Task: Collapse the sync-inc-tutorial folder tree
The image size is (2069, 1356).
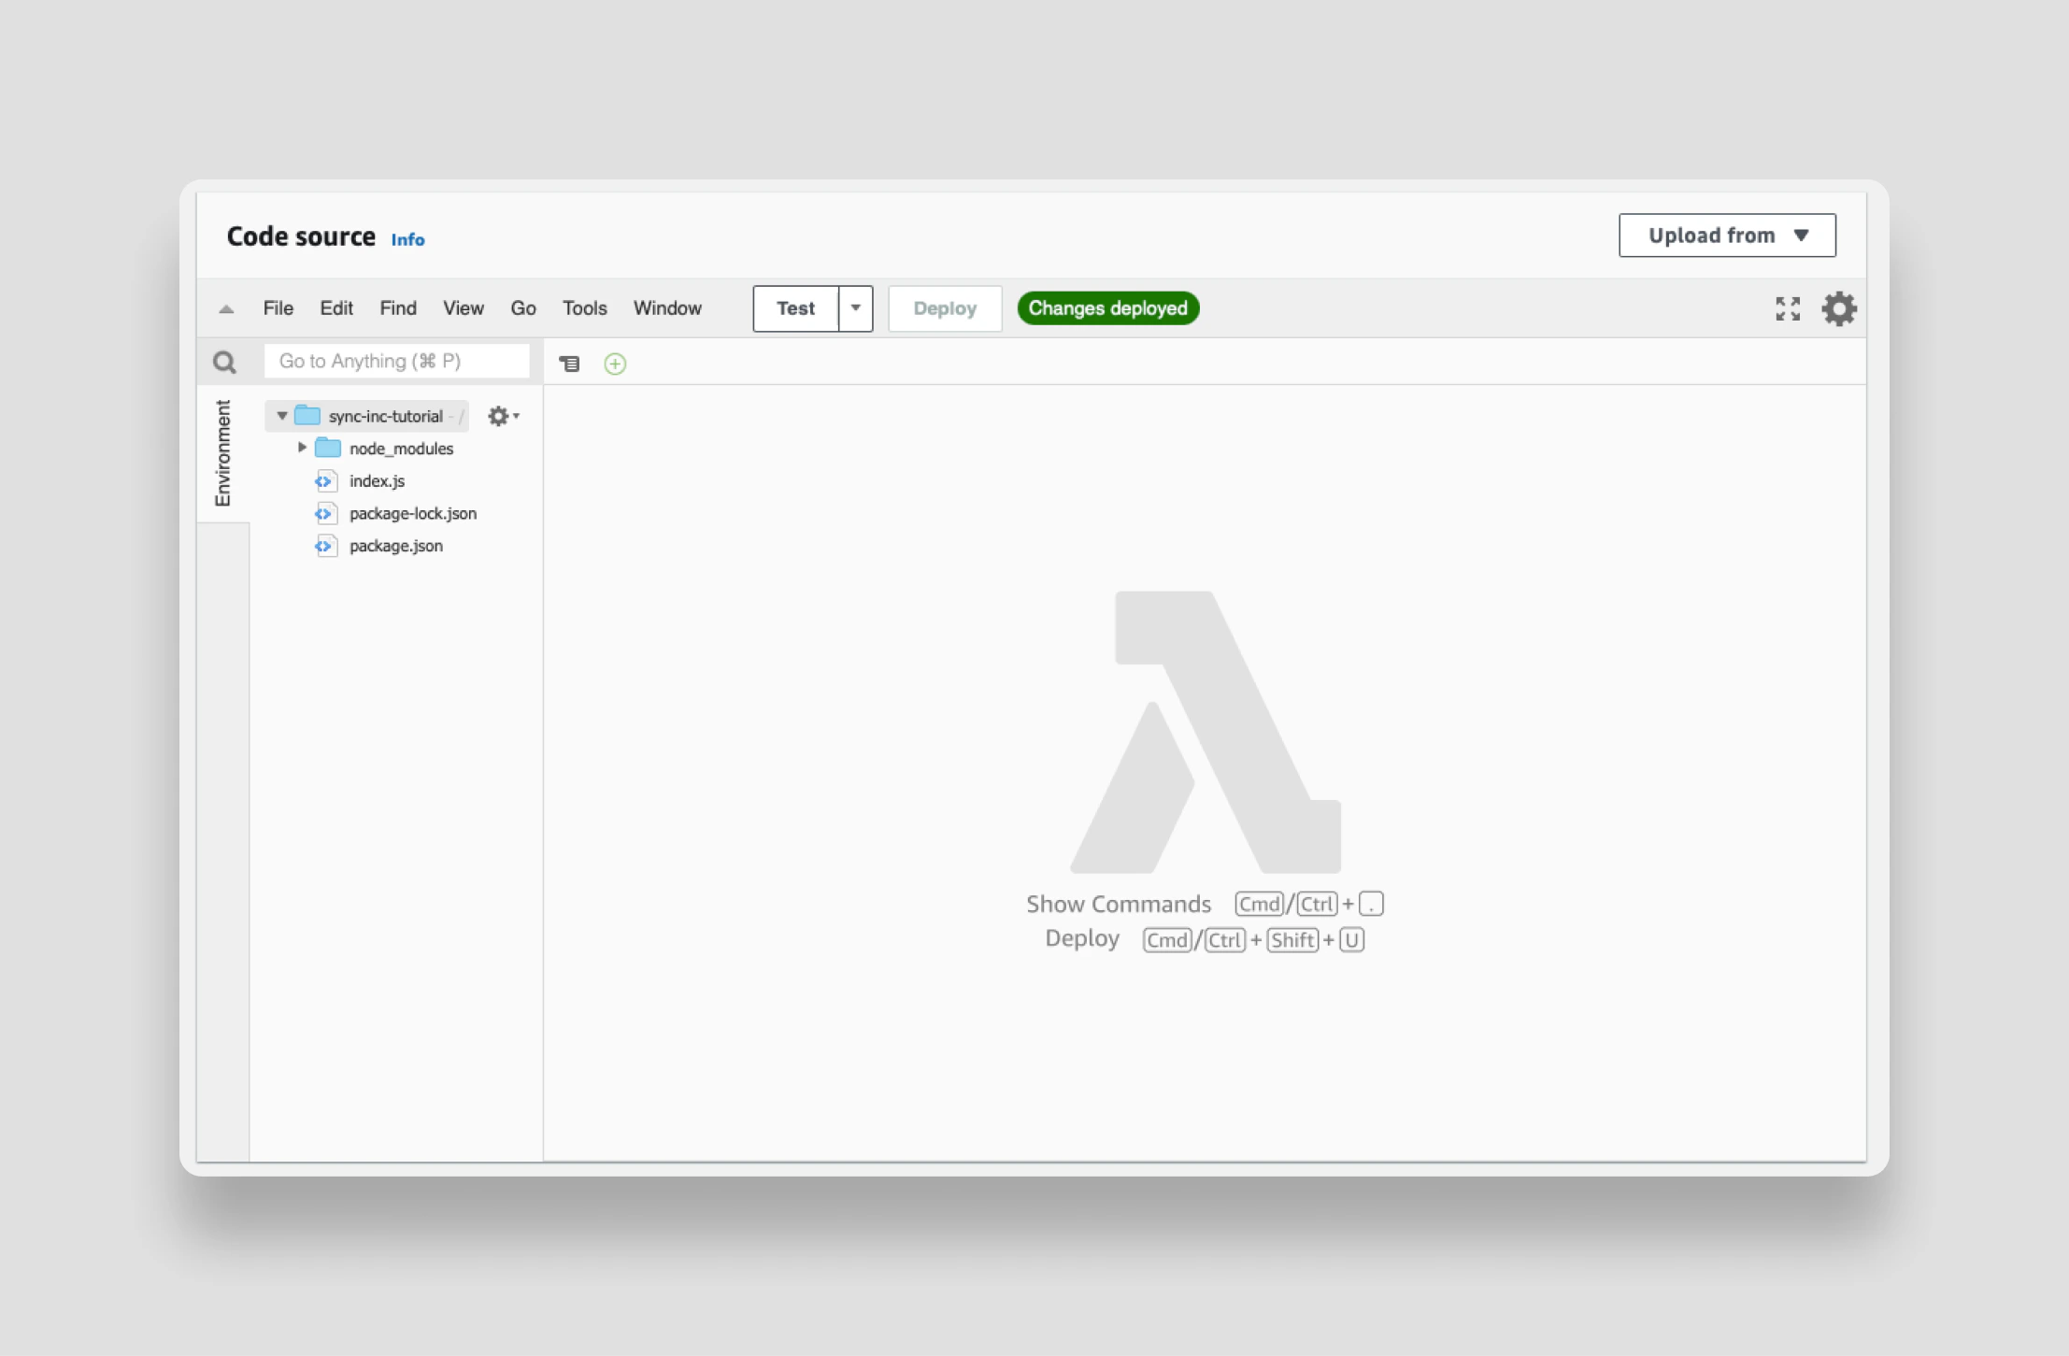Action: tap(281, 416)
